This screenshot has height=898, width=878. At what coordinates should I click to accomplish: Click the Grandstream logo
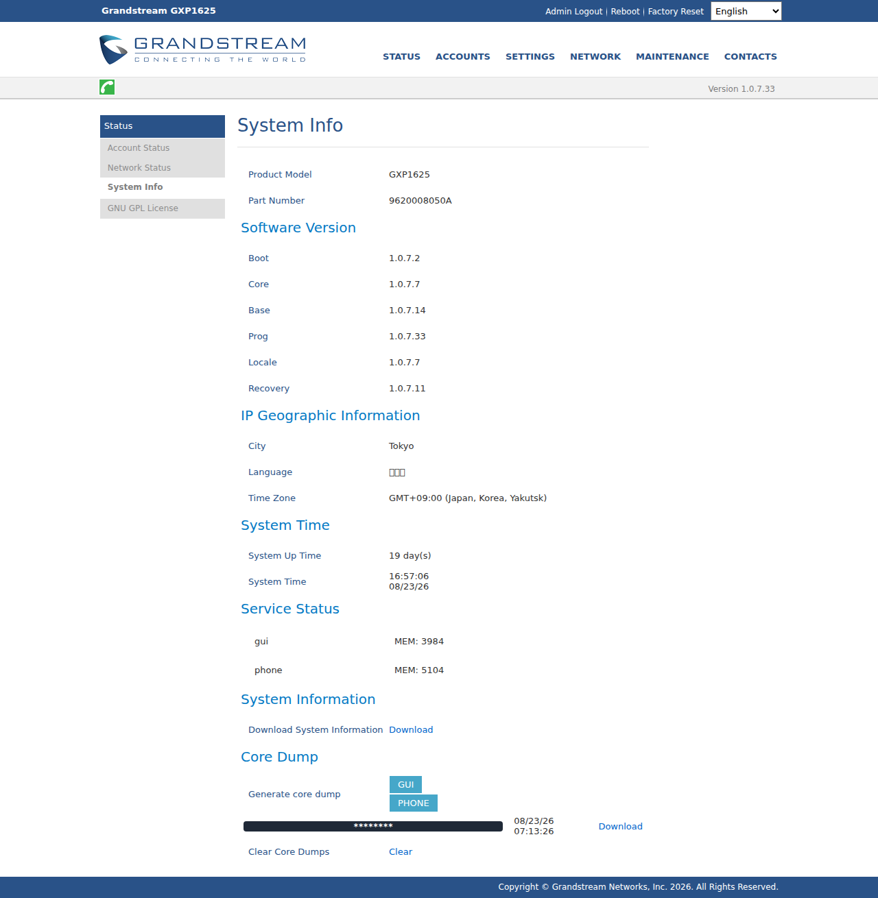coord(203,50)
